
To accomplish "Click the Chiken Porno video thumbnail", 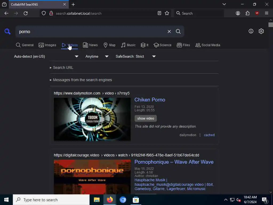I will pos(92,119).
